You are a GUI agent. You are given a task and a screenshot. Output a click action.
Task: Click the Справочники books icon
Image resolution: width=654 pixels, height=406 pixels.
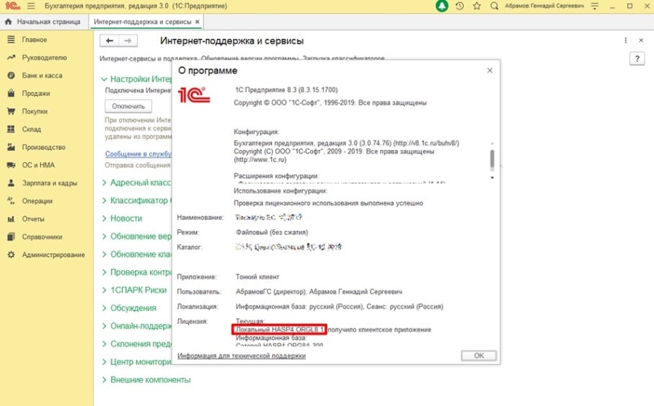(12, 237)
